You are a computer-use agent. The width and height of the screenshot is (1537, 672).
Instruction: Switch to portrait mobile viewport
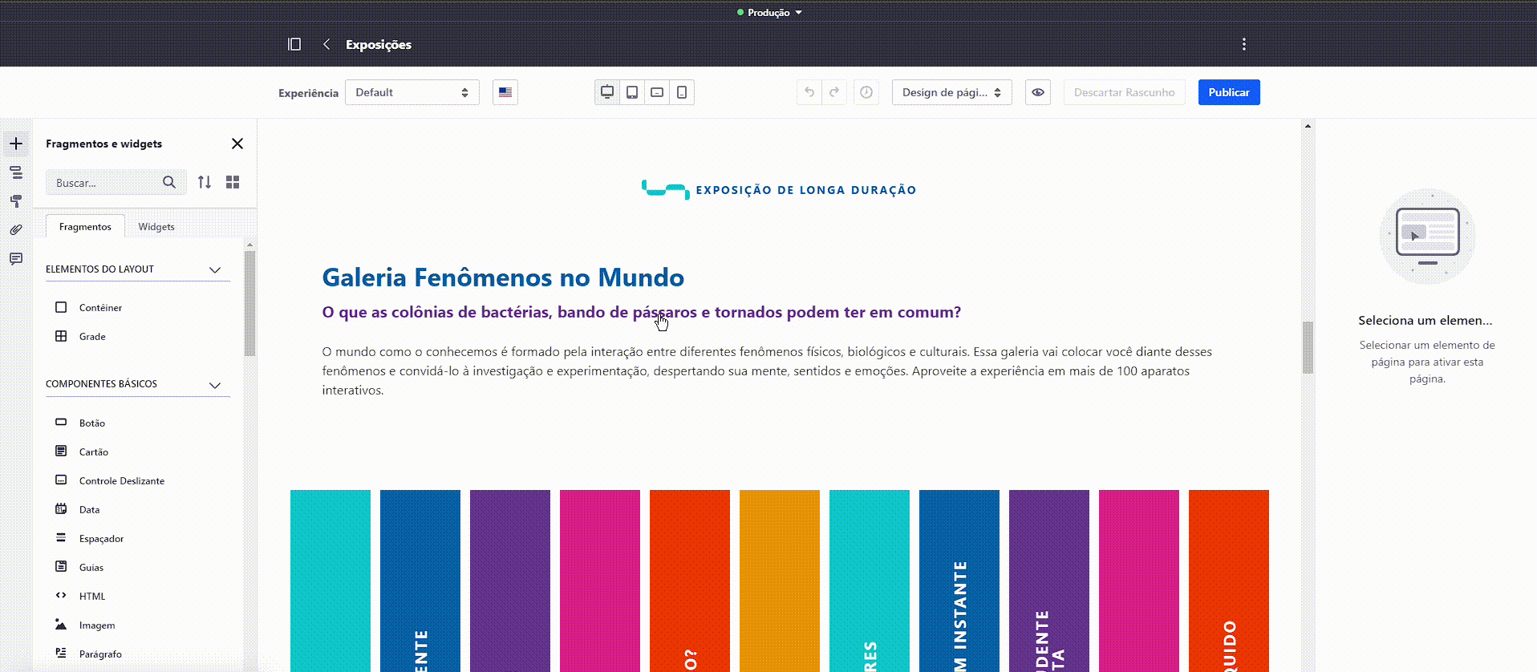pos(682,92)
